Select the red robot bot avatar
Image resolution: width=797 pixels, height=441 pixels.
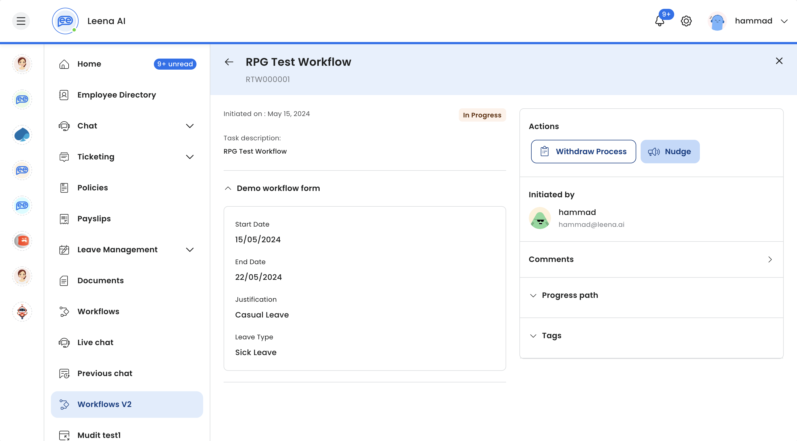point(22,311)
